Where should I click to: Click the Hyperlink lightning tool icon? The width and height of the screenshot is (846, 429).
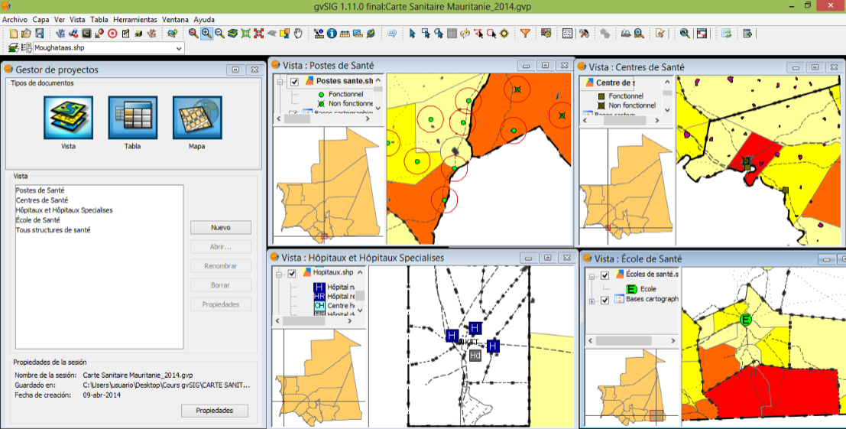pyautogui.click(x=371, y=34)
